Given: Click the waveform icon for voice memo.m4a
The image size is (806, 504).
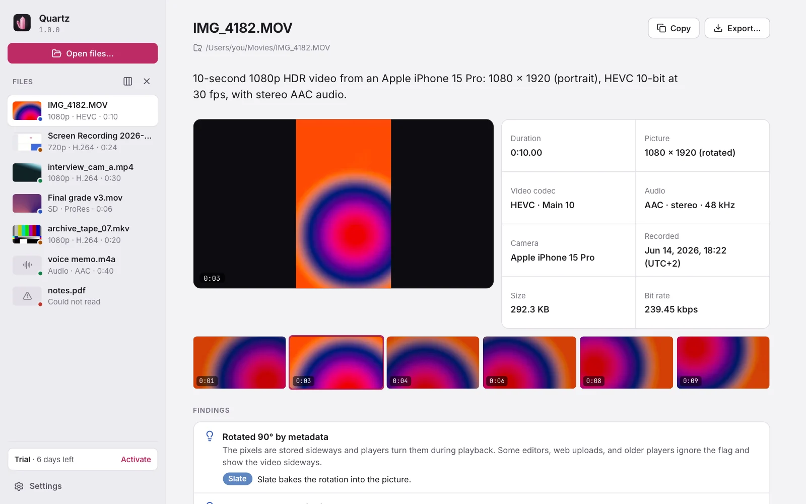Looking at the screenshot, I should point(27,265).
